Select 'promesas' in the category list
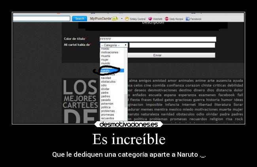The height and width of the screenshot is (167, 257). (x=108, y=114)
